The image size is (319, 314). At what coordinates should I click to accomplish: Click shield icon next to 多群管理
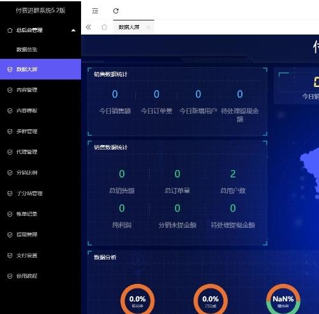tap(10, 131)
